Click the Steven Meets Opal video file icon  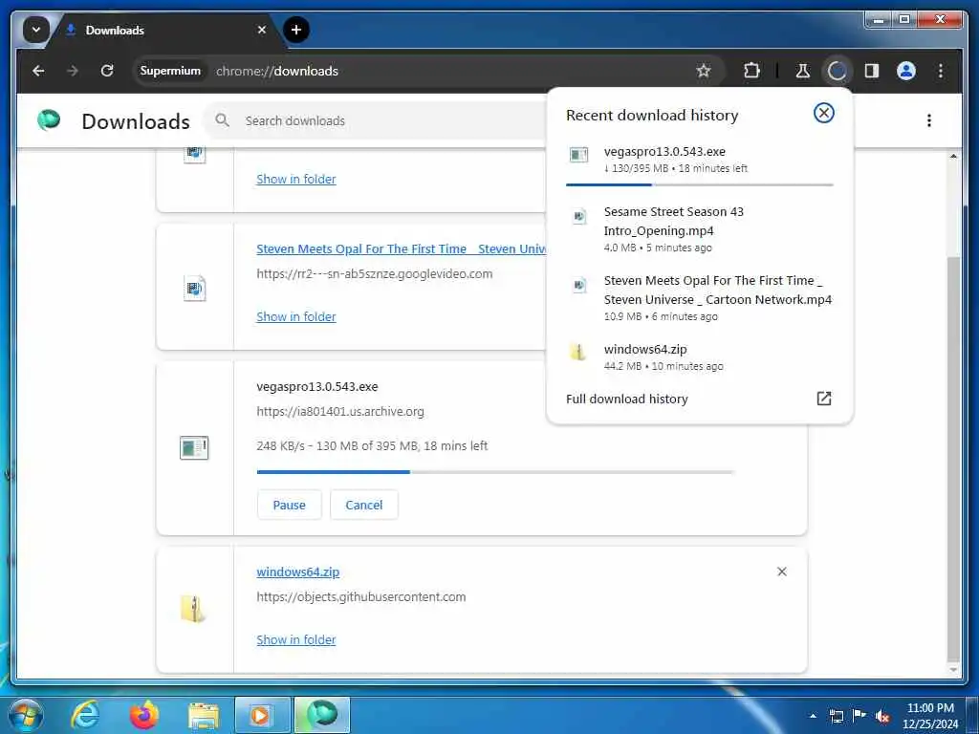pyautogui.click(x=194, y=289)
